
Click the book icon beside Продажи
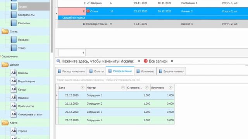tap(14, 39)
